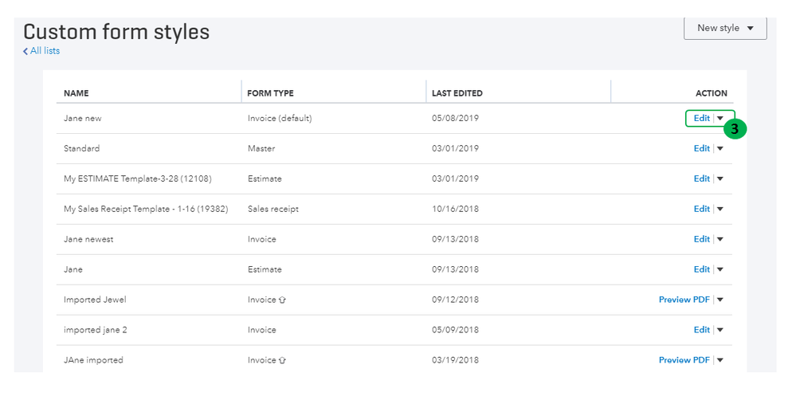Click Edit for Standard master style
Image resolution: width=796 pixels, height=404 pixels.
[x=701, y=148]
